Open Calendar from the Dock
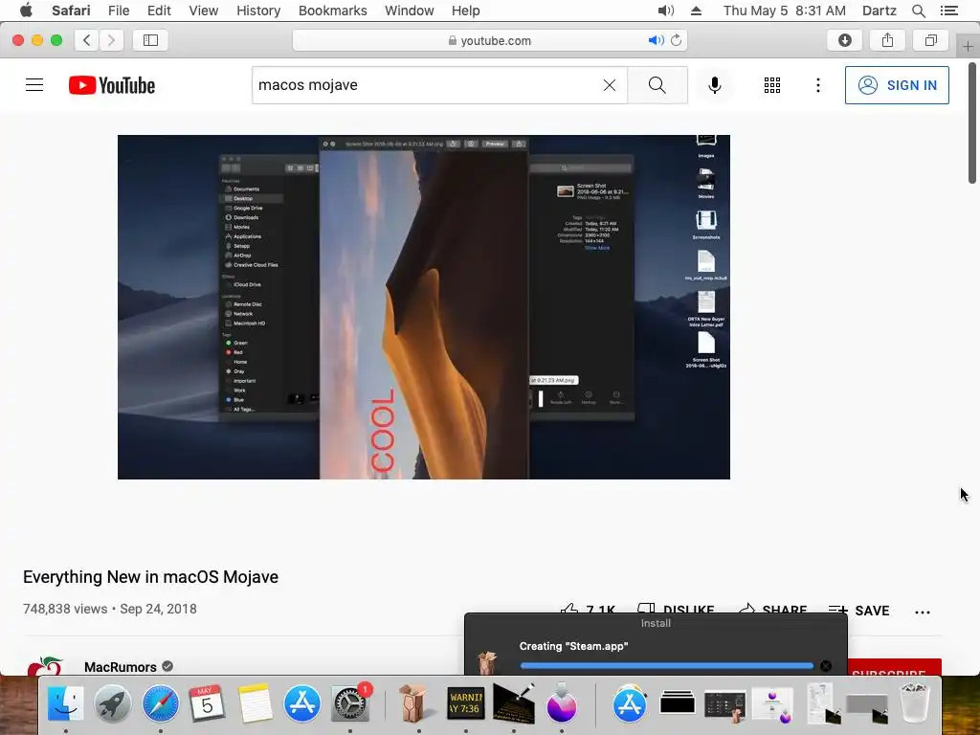Viewport: 980px width, 735px height. 208,704
